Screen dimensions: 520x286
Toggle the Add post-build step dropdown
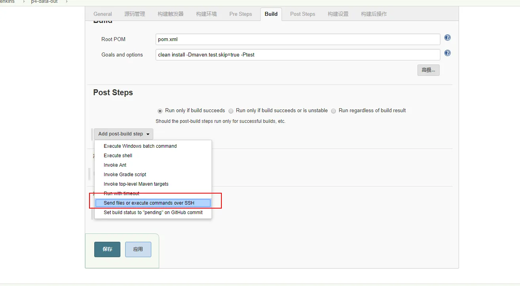[124, 134]
